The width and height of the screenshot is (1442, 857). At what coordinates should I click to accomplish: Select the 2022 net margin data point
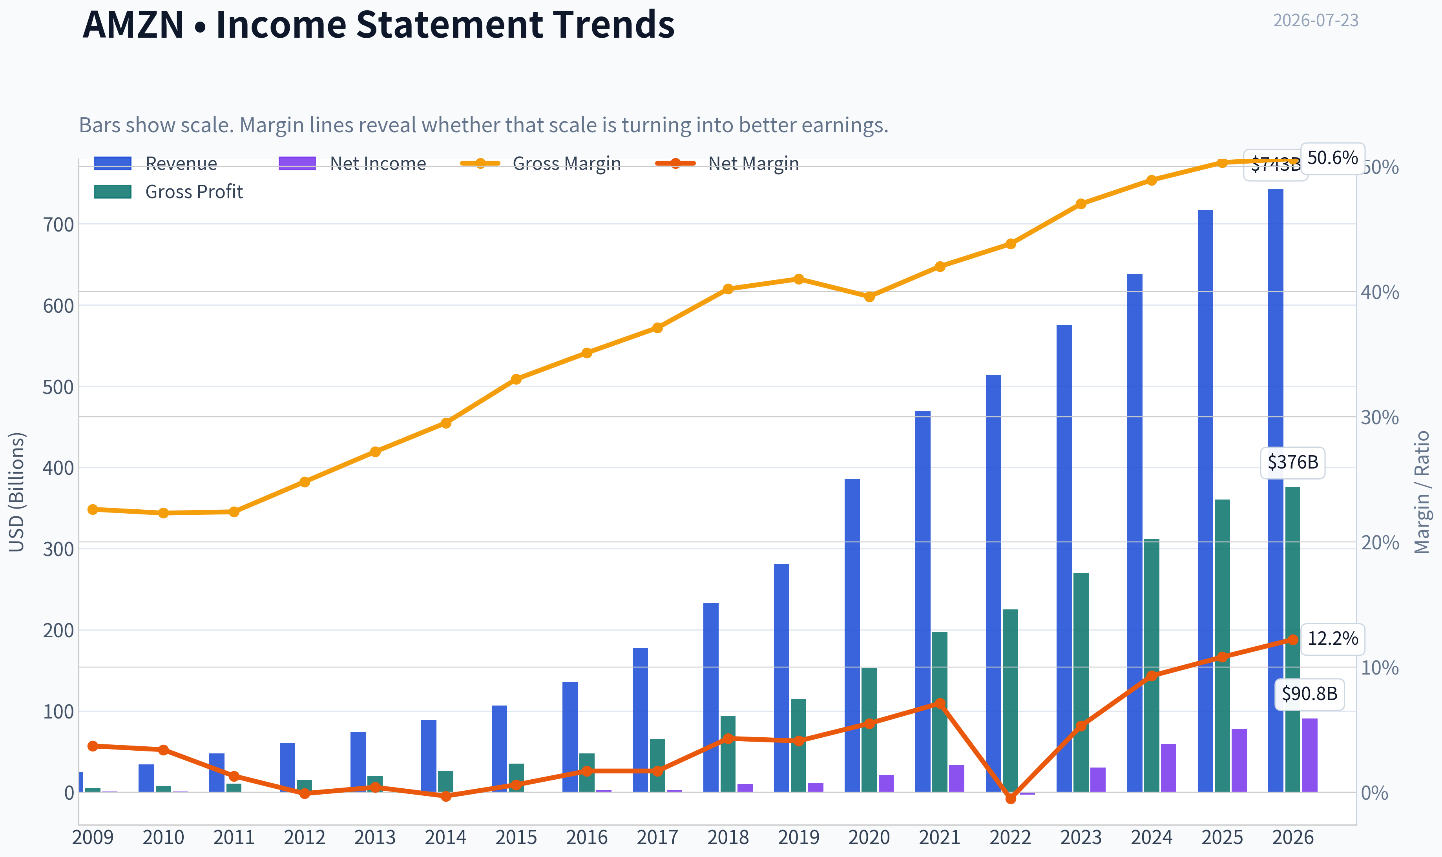(1011, 799)
